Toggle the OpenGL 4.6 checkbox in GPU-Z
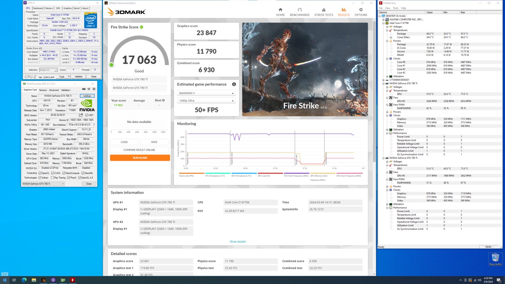Viewport: 505px width, 284px height. (x=80, y=178)
